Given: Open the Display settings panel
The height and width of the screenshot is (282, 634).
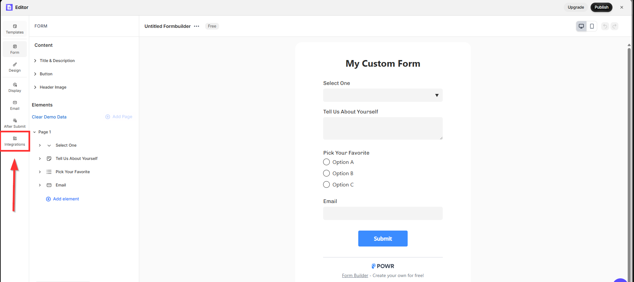Looking at the screenshot, I should click(15, 88).
